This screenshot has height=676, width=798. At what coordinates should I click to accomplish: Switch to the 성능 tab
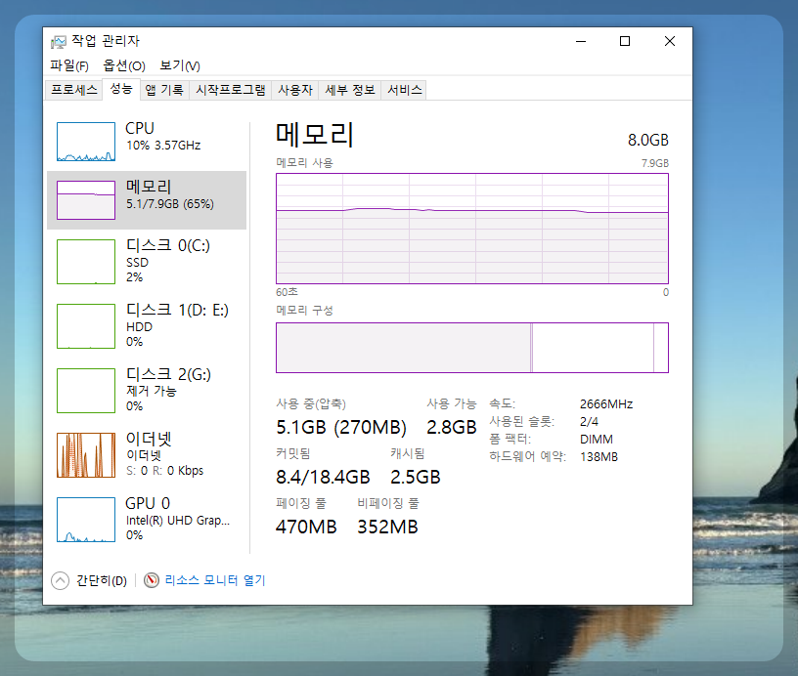(121, 89)
